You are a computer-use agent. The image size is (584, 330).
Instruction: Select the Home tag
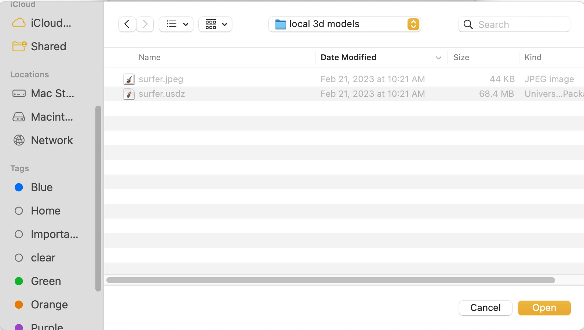45,211
